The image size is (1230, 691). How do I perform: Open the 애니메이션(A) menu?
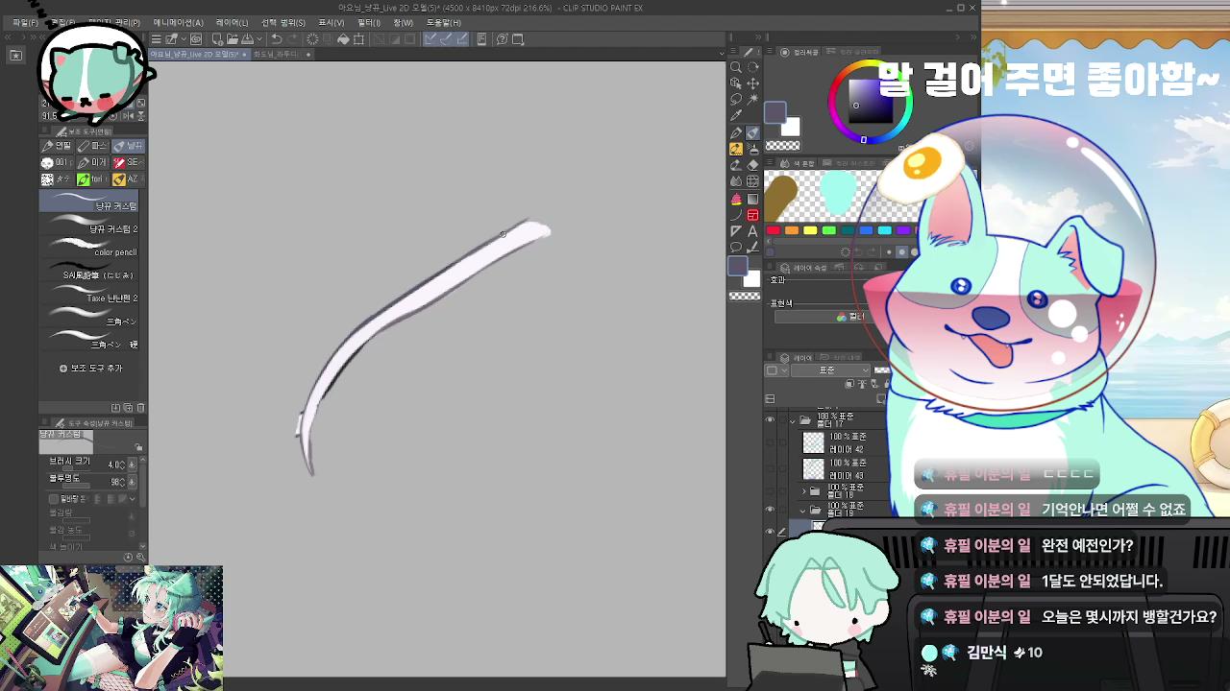pos(178,22)
